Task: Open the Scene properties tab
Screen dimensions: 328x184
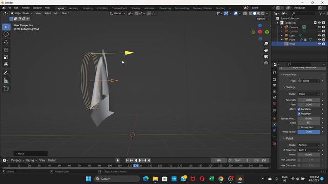Action: click(x=275, y=97)
